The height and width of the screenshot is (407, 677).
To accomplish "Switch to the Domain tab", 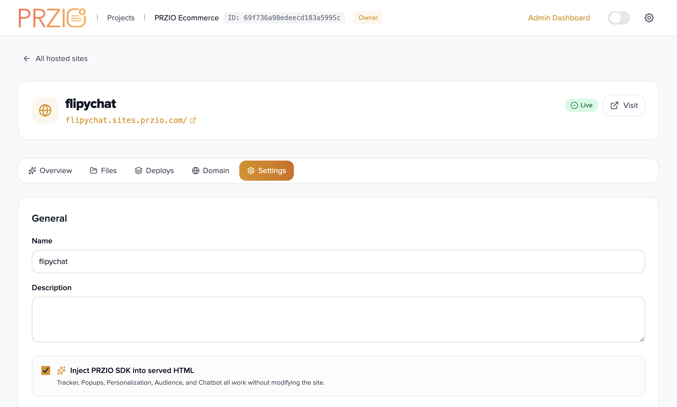I will pos(211,171).
